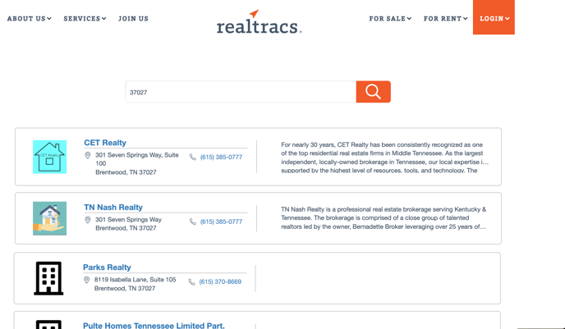Call TN Nash Realty phone number link
565x329 pixels.
coord(221,222)
